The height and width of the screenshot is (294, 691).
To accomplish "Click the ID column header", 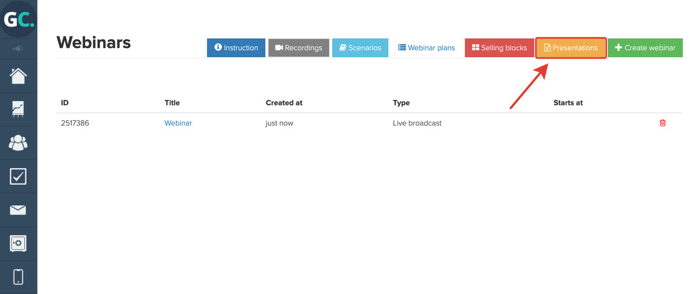I will click(x=65, y=103).
